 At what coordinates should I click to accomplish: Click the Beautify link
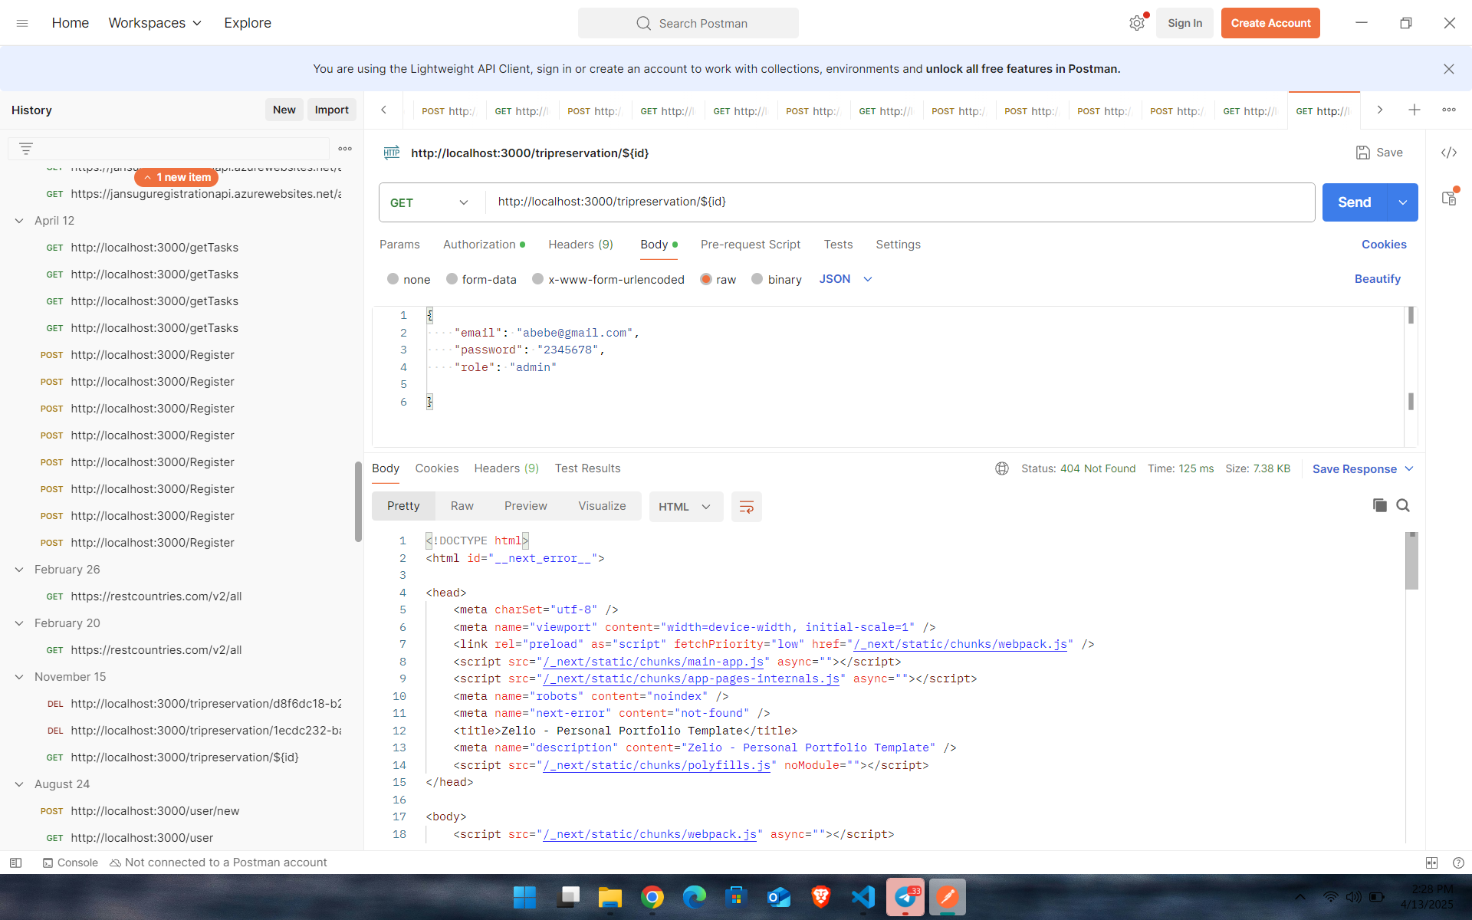1377,279
